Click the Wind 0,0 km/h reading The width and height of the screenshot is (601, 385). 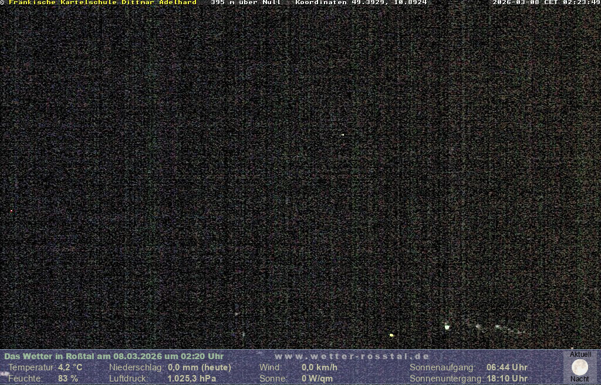coord(319,367)
